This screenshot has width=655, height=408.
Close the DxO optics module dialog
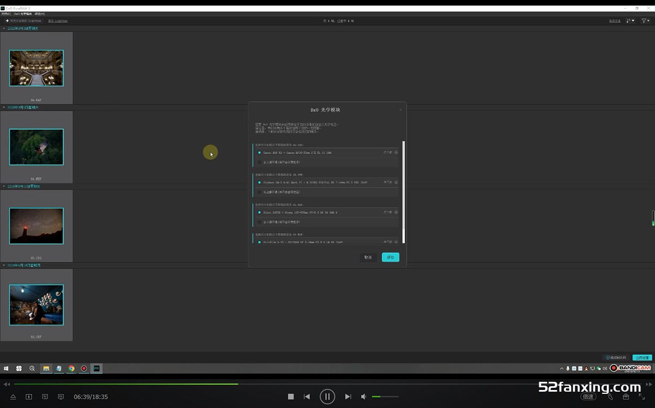point(400,110)
